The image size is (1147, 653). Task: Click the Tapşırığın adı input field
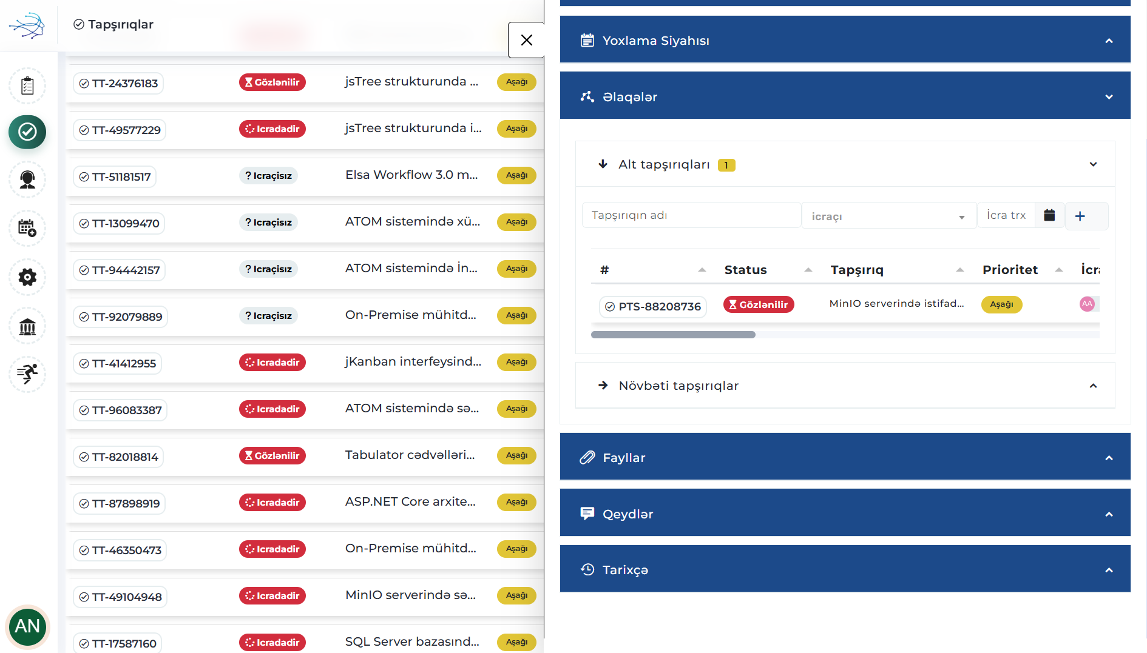[691, 215]
